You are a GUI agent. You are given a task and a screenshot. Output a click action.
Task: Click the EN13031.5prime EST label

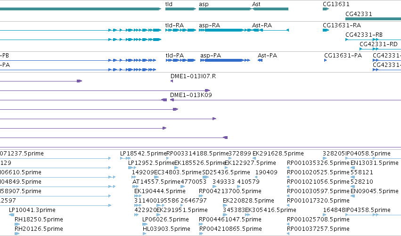tap(375, 163)
